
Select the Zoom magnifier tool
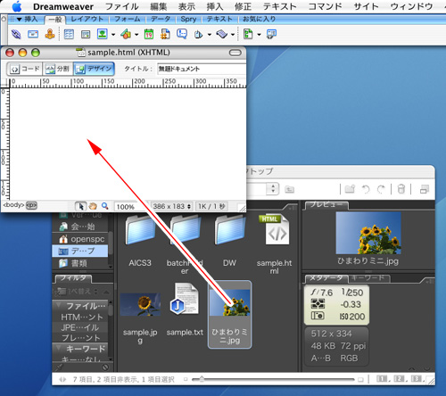click(x=104, y=206)
